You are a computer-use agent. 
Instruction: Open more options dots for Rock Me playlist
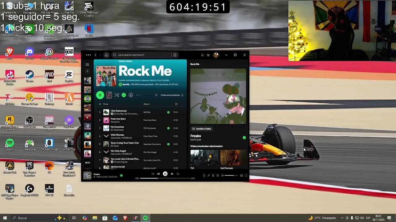click(x=138, y=95)
